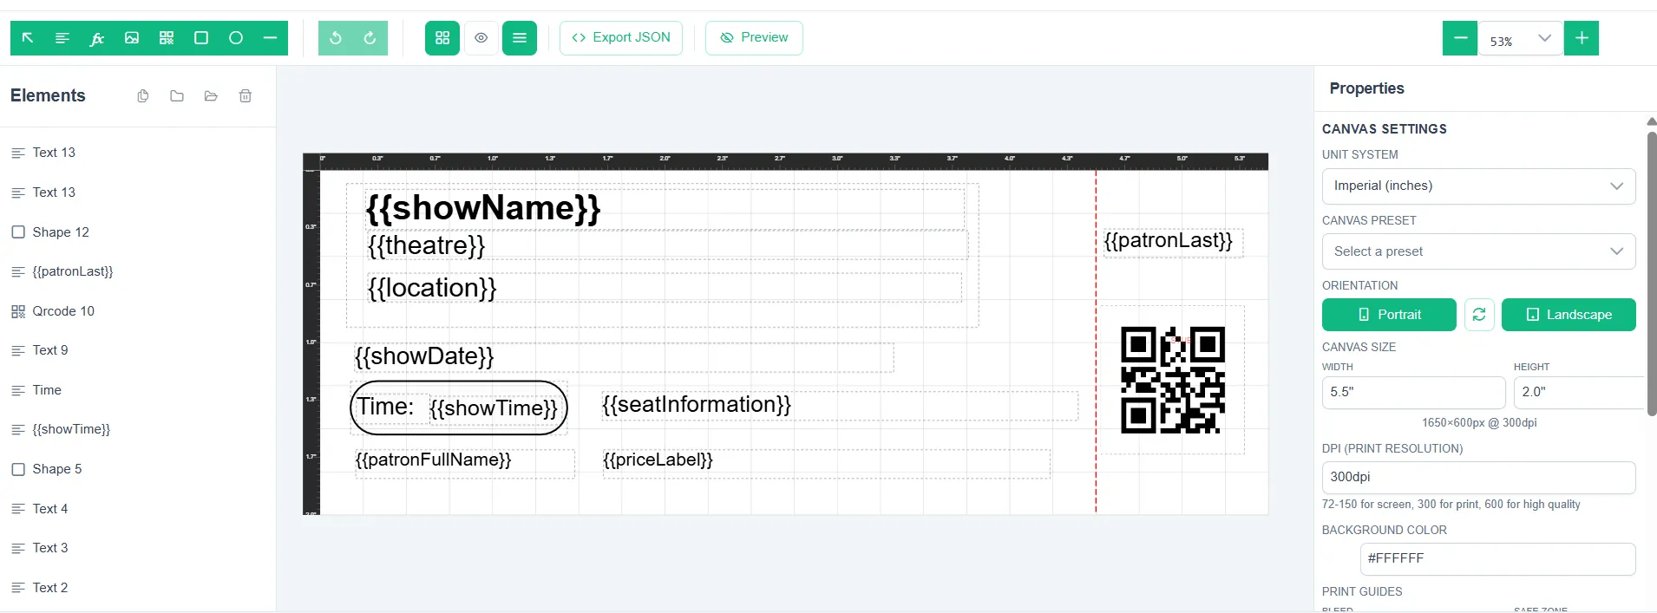The height and width of the screenshot is (613, 1657).
Task: Select Qrcode 10 in the Elements list
Action: point(138,311)
